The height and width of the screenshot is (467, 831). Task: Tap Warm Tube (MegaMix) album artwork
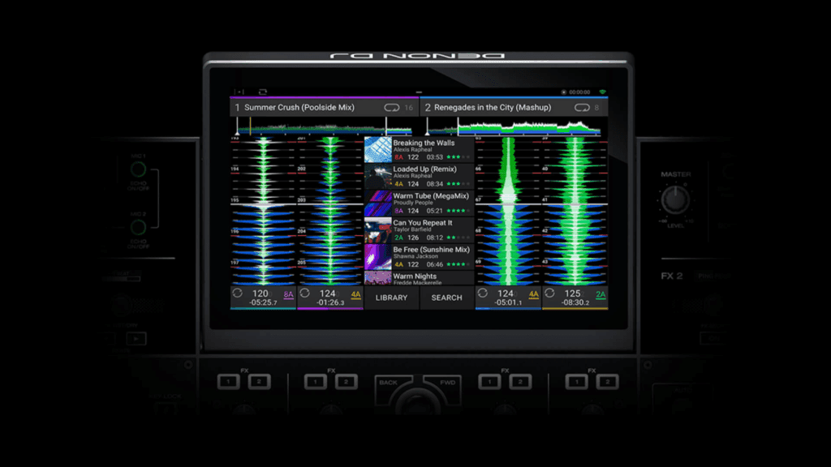click(x=378, y=204)
